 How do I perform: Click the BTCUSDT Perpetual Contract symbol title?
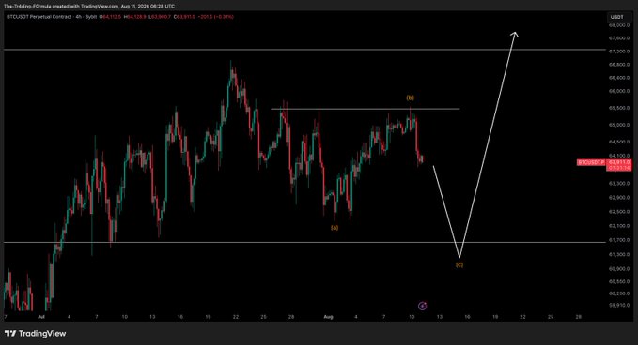[x=39, y=17]
